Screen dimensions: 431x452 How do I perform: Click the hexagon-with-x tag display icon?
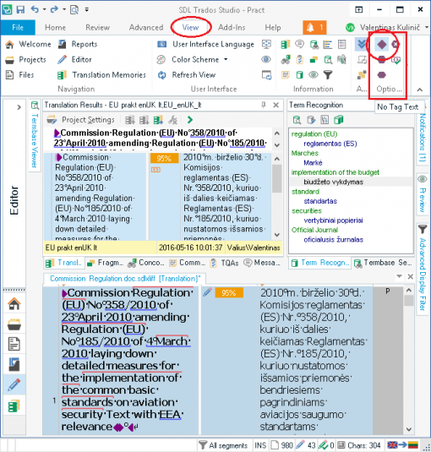396,45
